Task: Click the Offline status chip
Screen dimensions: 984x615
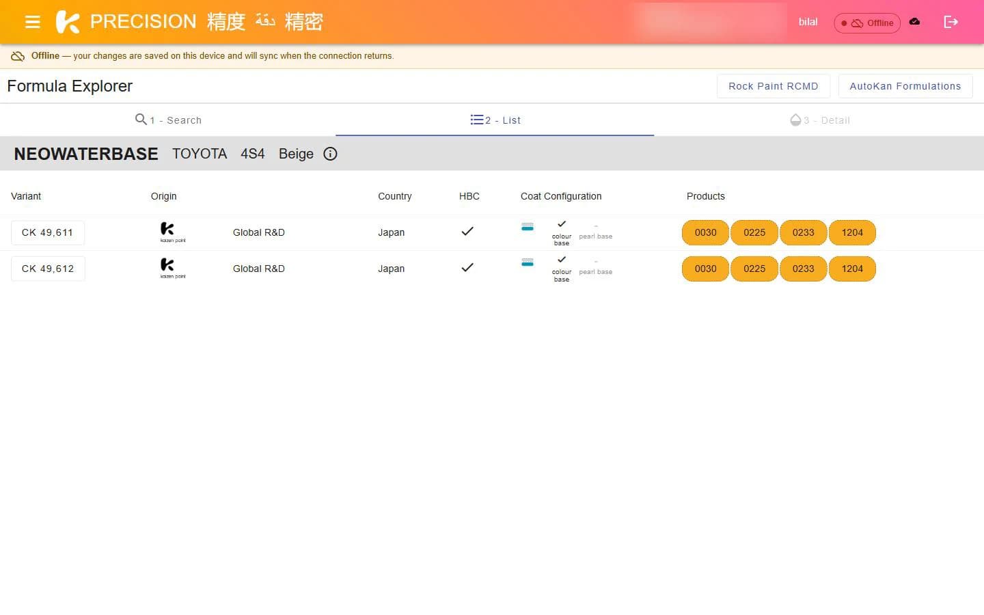Action: point(867,23)
